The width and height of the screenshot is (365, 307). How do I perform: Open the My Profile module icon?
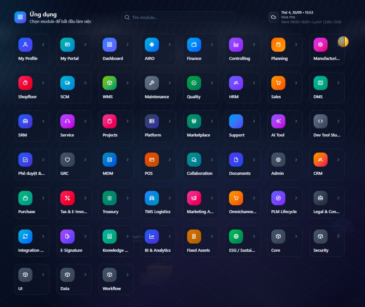(25, 45)
